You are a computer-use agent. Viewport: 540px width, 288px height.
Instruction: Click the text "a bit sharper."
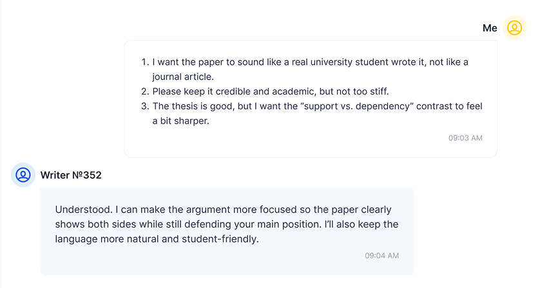(180, 121)
